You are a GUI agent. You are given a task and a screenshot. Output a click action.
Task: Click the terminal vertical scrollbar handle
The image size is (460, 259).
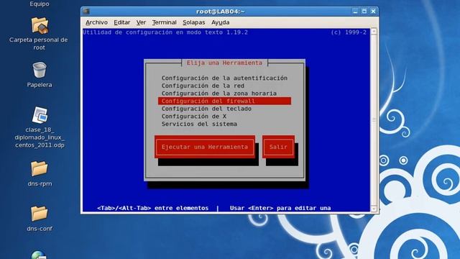click(374, 120)
